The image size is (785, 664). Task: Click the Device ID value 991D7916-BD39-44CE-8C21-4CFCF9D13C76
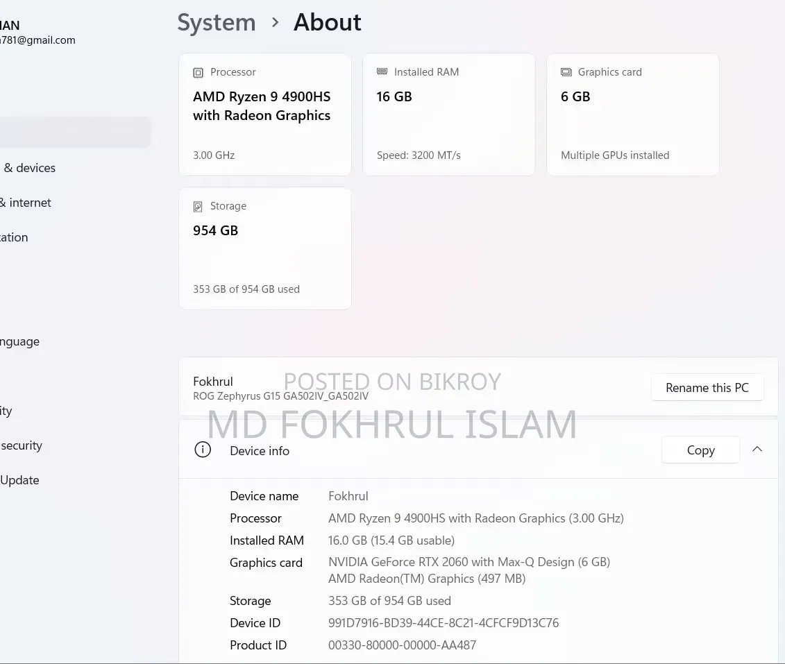click(444, 623)
